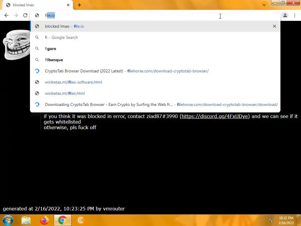The height and width of the screenshot is (226, 301).
Task: Select the 'blocked lmao' browser tab
Action: pos(37,5)
